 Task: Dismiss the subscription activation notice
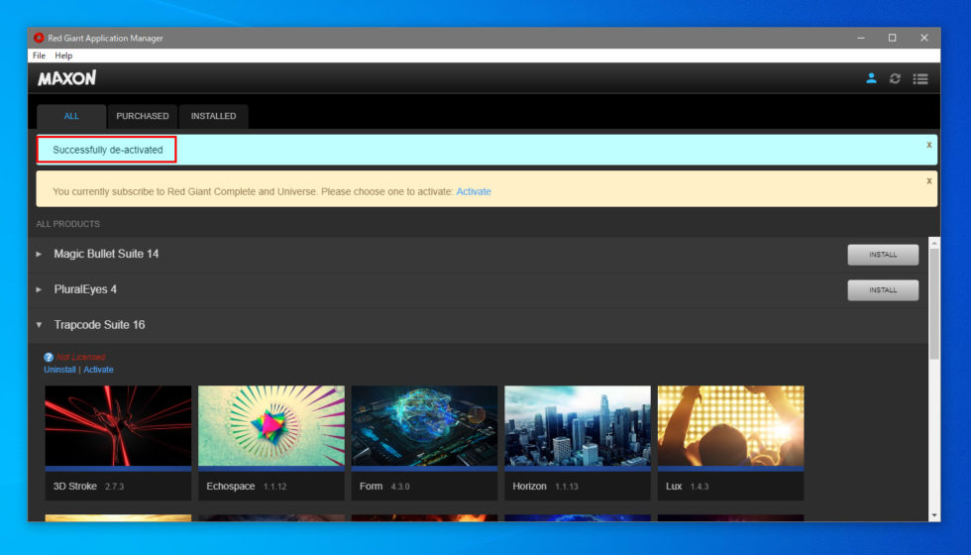click(929, 180)
